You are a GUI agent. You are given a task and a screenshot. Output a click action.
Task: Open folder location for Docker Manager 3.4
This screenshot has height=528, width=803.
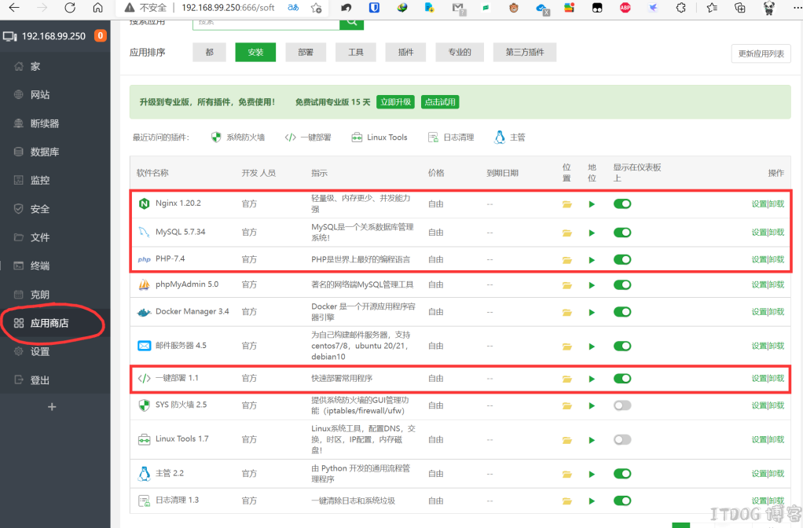[567, 313]
